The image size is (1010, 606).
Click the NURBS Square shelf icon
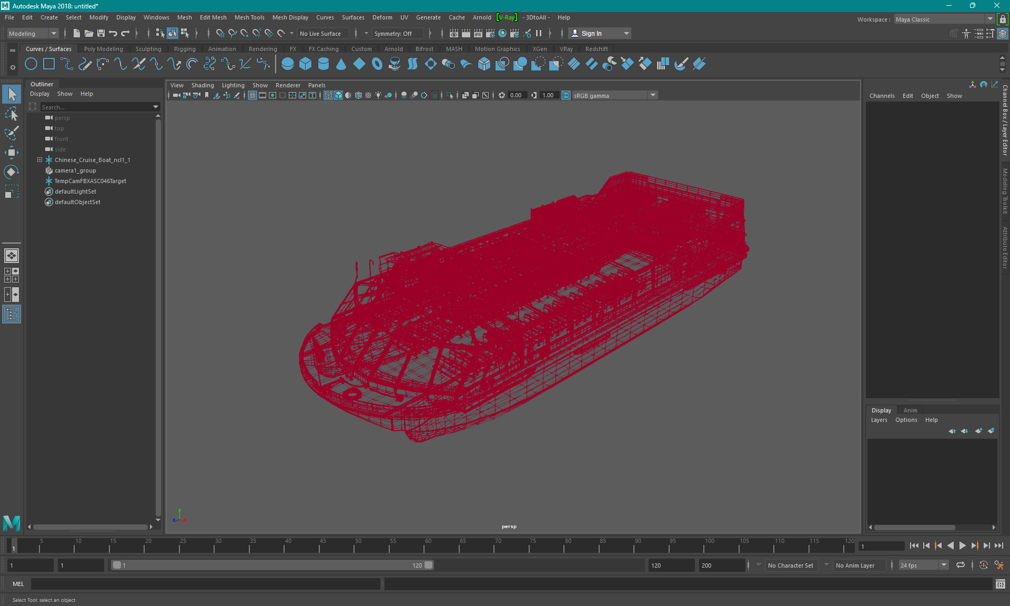coord(49,64)
